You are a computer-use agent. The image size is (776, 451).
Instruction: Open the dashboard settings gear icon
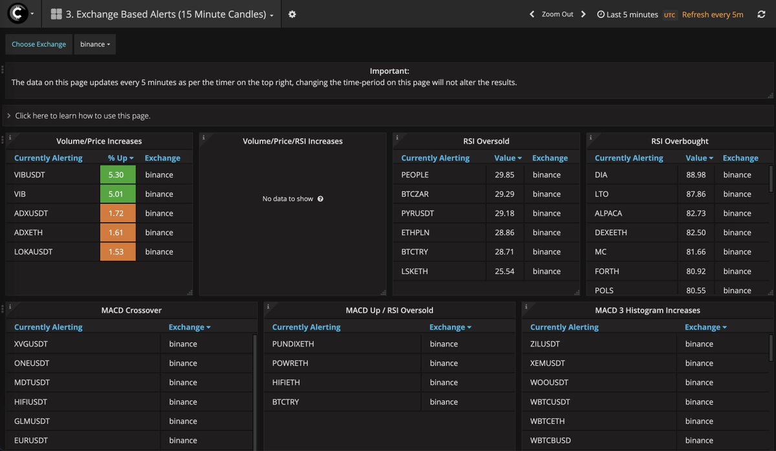pos(292,14)
